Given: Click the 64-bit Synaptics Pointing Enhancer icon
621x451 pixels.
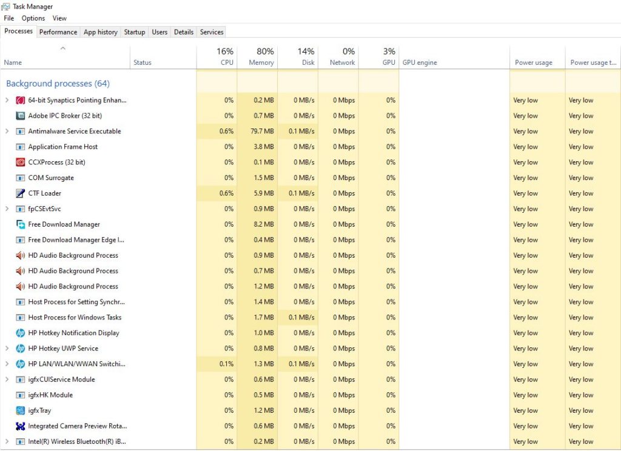Looking at the screenshot, I should coord(20,100).
